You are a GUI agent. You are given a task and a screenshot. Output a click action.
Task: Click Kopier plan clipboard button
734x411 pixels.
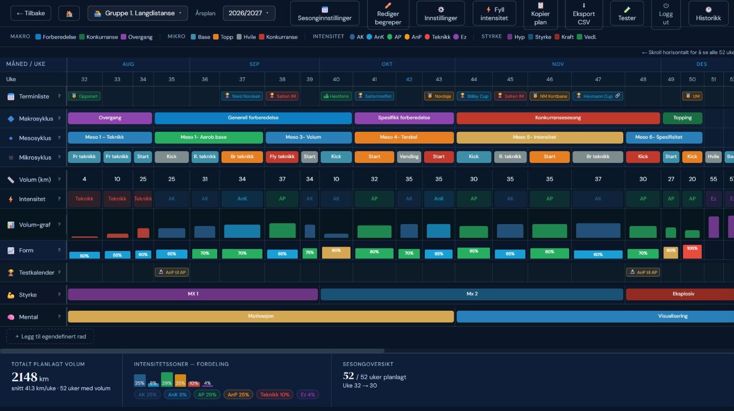540,14
